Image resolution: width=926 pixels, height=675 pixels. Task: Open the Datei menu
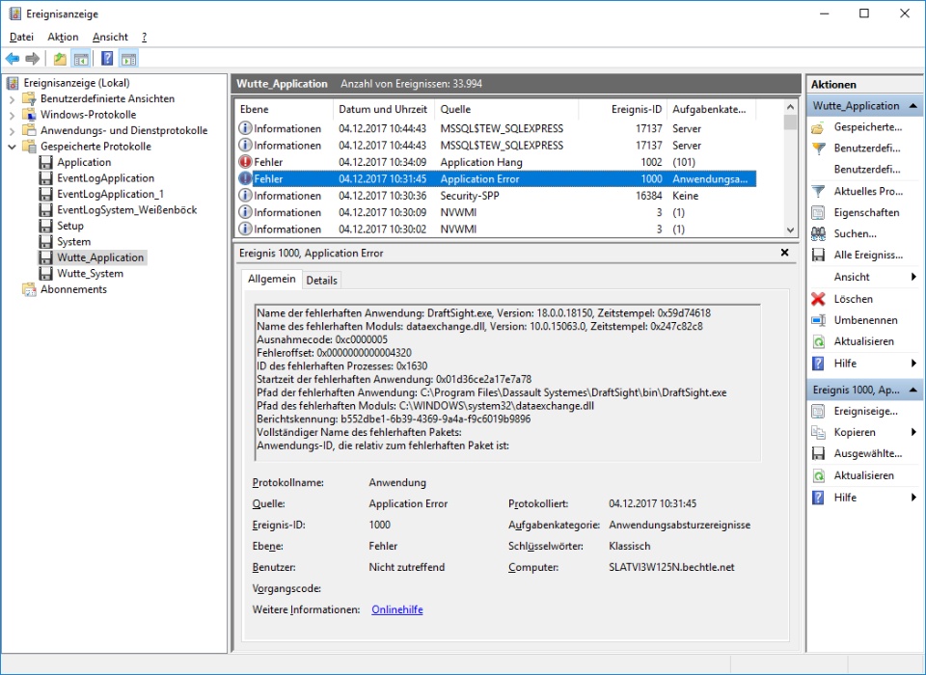coord(21,37)
